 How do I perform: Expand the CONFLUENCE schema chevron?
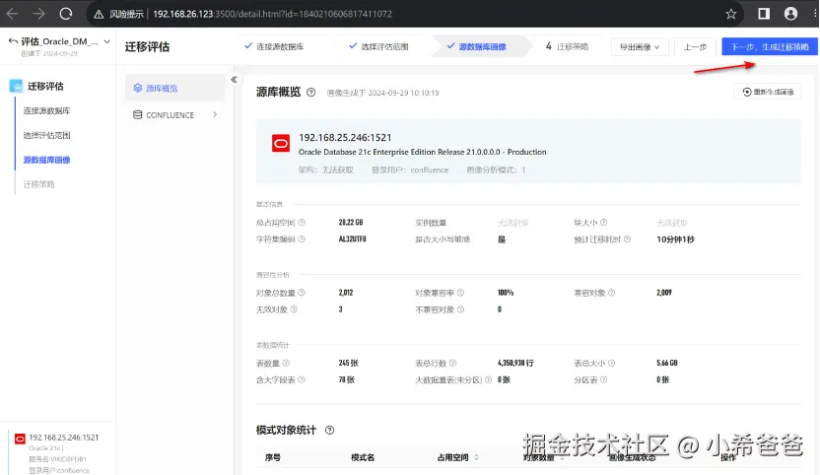point(215,114)
